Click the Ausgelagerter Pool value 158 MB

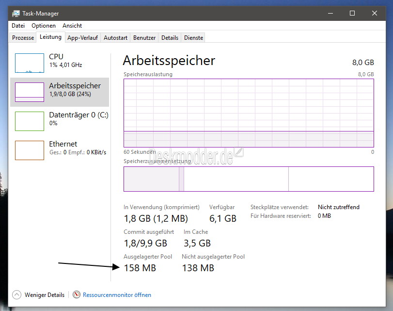click(x=140, y=268)
